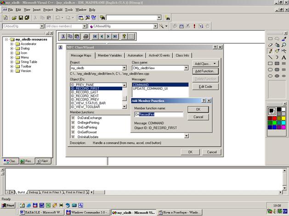Select the Pencil drawing tool
Screen dimensions: 289x216
[270, 51]
